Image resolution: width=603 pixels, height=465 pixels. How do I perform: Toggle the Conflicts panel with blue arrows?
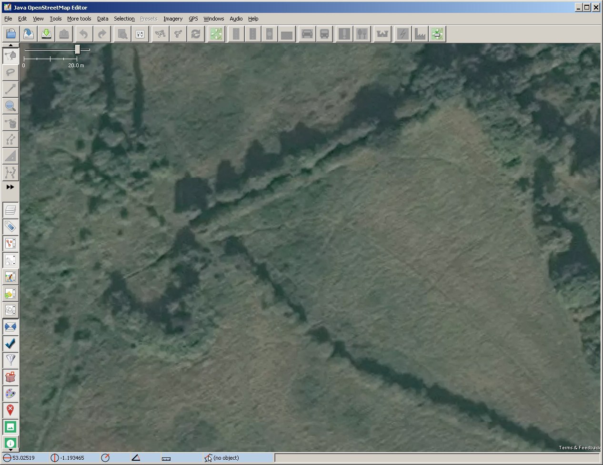[x=10, y=327]
